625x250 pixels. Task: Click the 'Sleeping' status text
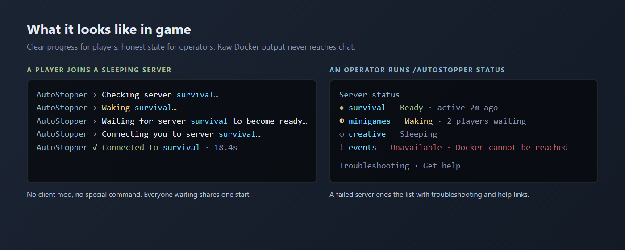418,134
